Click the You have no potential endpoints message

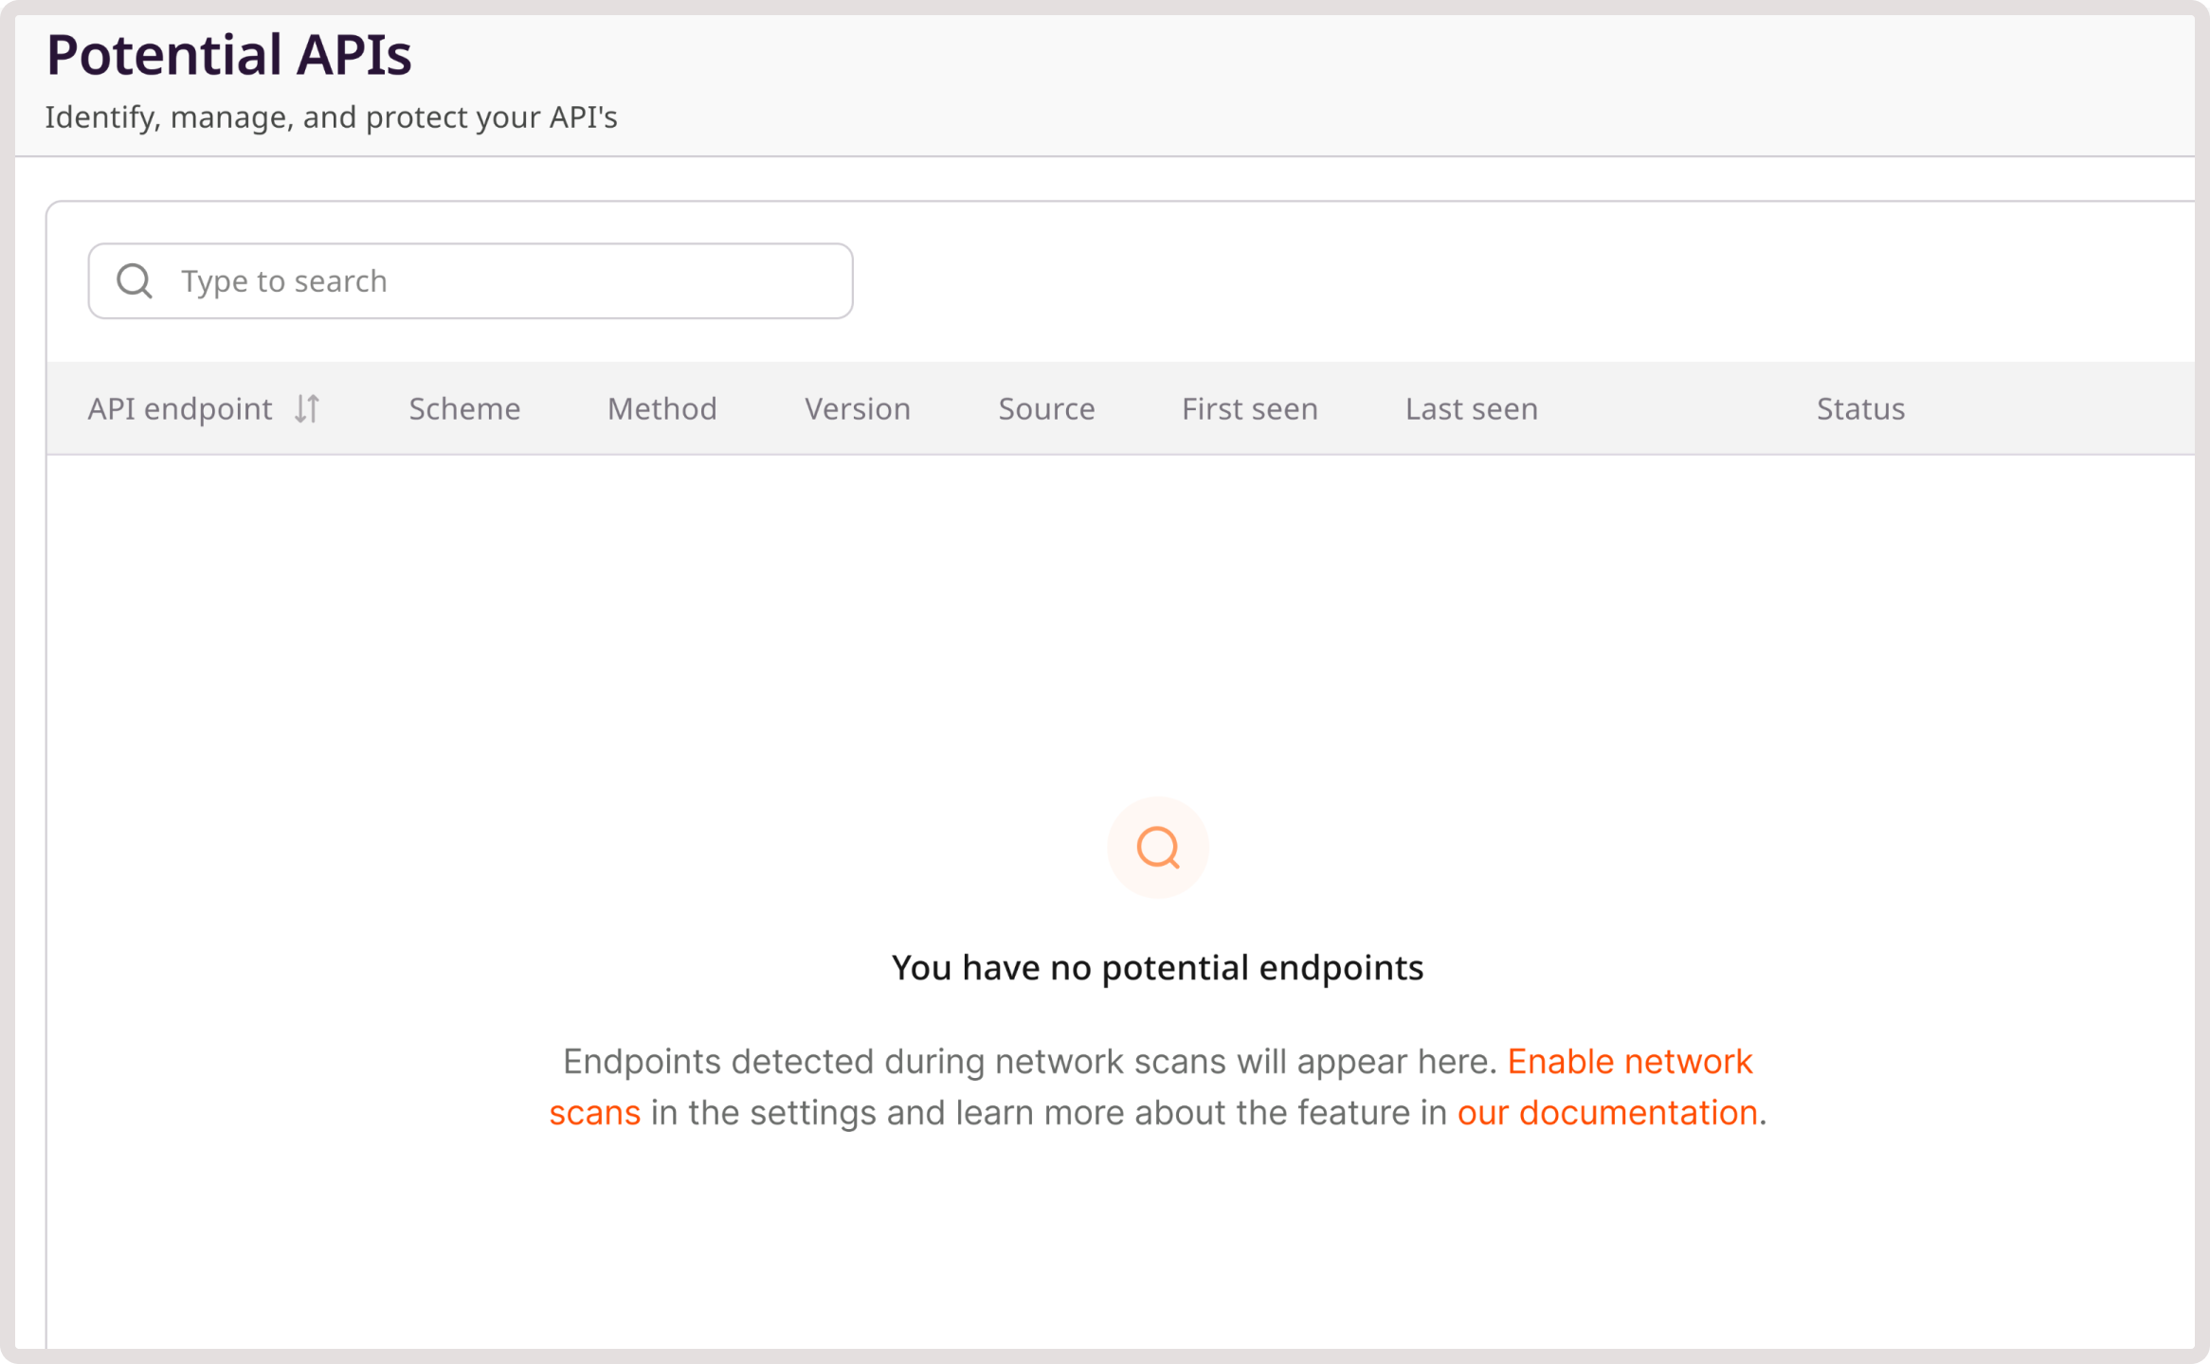tap(1158, 967)
